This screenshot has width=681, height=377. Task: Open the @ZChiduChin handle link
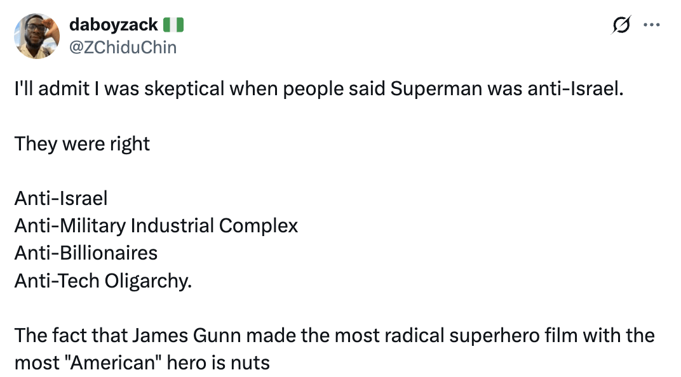tap(123, 47)
